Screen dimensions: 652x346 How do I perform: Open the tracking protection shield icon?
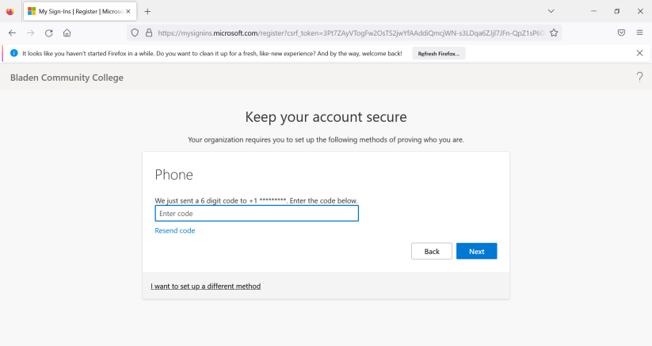point(135,33)
